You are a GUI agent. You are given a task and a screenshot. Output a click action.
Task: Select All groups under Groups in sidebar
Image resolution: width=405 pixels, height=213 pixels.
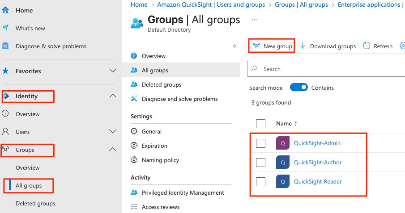[x=28, y=185]
